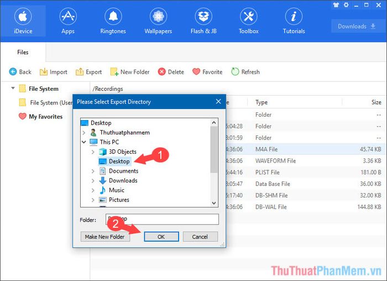Create a New Folder from the toolbar
Viewport: 387px width, 281px height.
[x=130, y=72]
